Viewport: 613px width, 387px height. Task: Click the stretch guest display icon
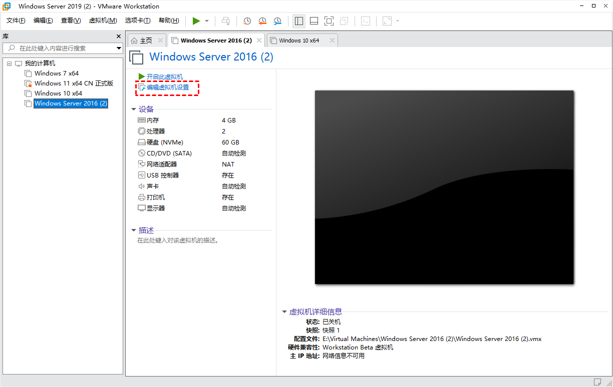pos(387,21)
